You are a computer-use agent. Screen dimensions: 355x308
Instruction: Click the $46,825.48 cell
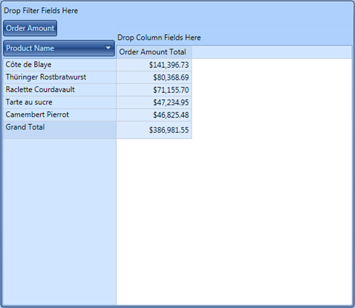pyautogui.click(x=154, y=115)
